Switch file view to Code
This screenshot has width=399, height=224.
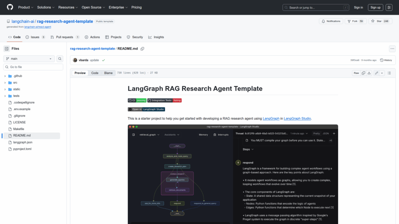(95, 73)
